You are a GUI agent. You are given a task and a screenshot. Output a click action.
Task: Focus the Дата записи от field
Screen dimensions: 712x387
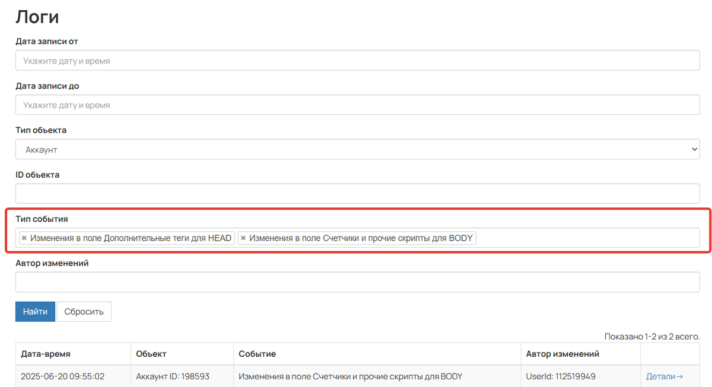click(357, 60)
